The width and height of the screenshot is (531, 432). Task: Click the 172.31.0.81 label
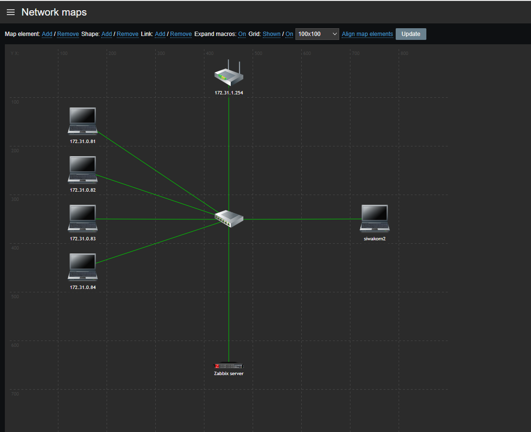point(83,142)
